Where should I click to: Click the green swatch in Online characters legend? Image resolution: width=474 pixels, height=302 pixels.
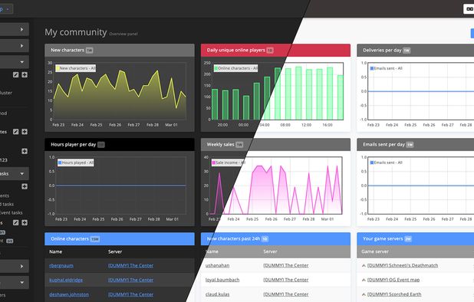(216, 68)
